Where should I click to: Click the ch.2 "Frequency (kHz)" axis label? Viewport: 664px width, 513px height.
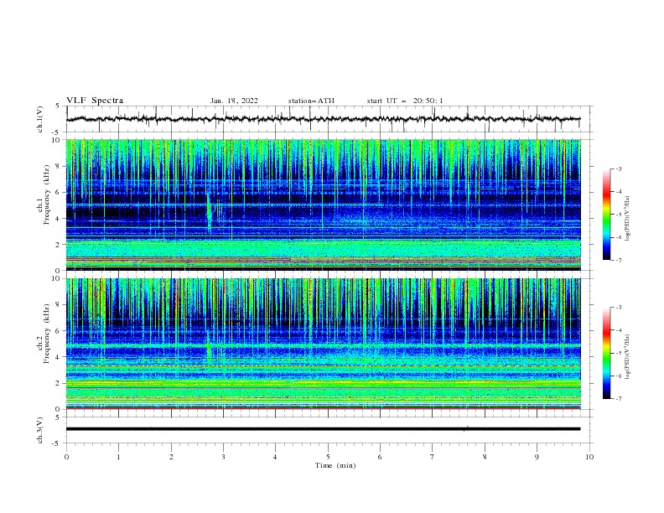(47, 334)
